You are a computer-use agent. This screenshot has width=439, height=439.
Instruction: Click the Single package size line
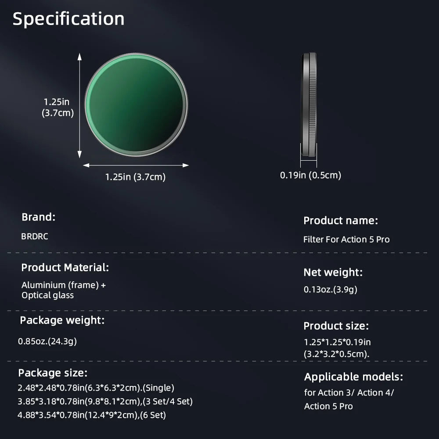coord(96,388)
